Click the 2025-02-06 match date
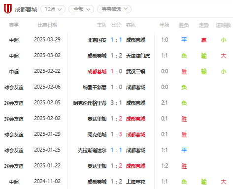The width and height of the screenshot is (233, 189). [x=47, y=87]
